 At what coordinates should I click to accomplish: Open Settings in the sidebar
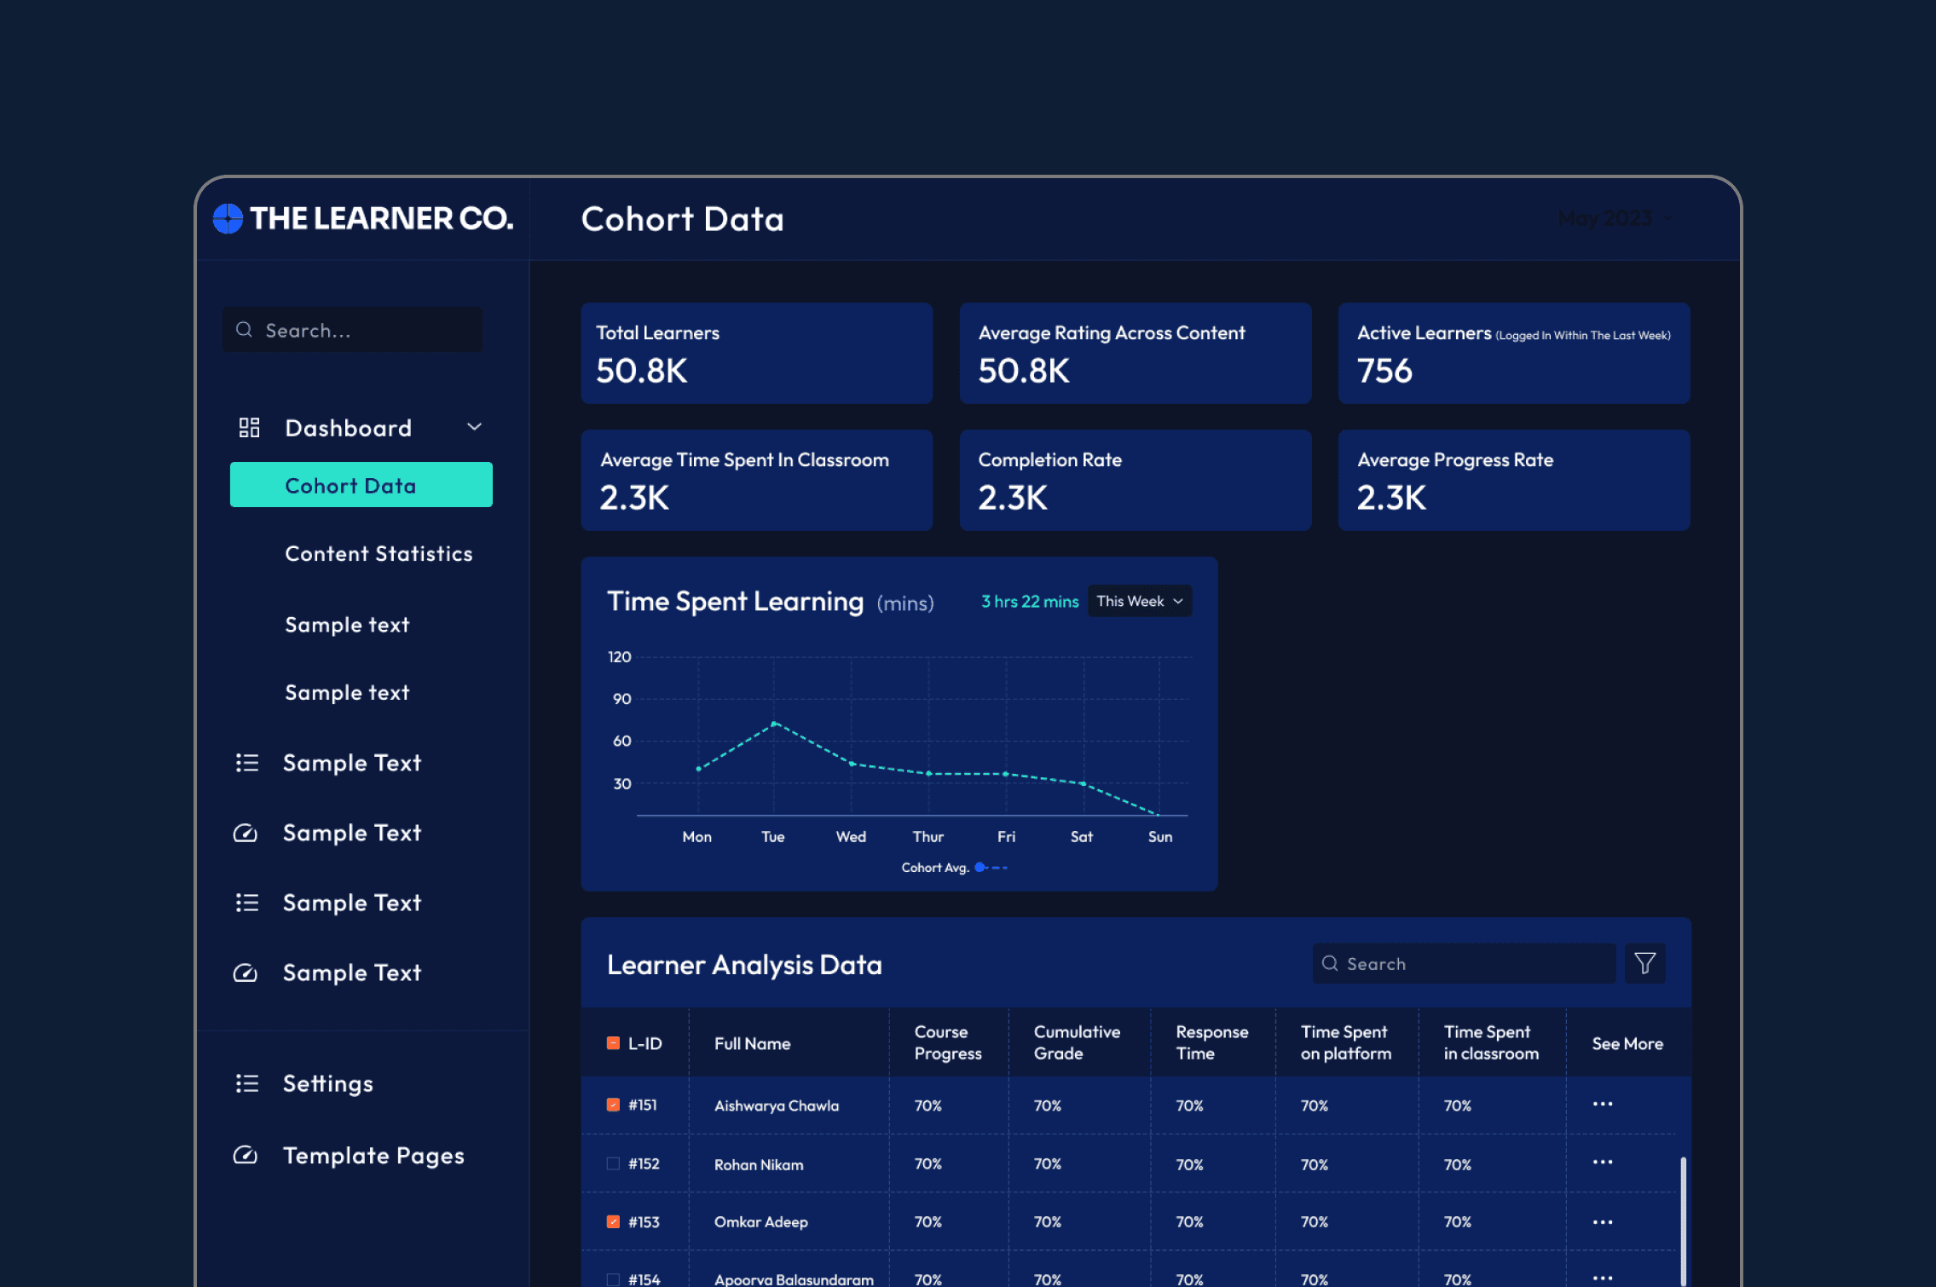click(x=328, y=1083)
